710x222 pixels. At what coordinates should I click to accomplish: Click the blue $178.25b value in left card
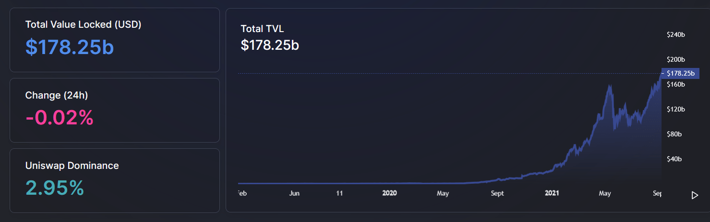pos(70,47)
